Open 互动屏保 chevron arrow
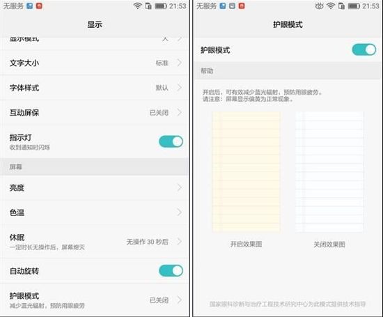This screenshot has height=317, width=383. (x=180, y=112)
